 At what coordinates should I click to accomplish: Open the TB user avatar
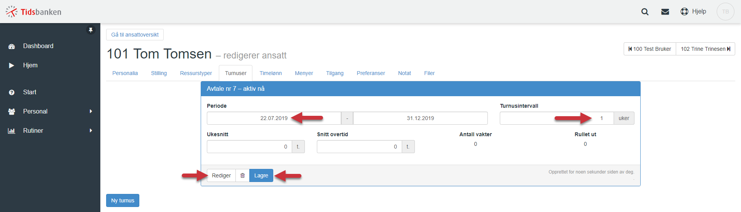coord(725,12)
